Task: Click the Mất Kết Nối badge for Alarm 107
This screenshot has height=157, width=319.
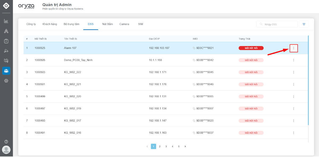Action: 251,48
